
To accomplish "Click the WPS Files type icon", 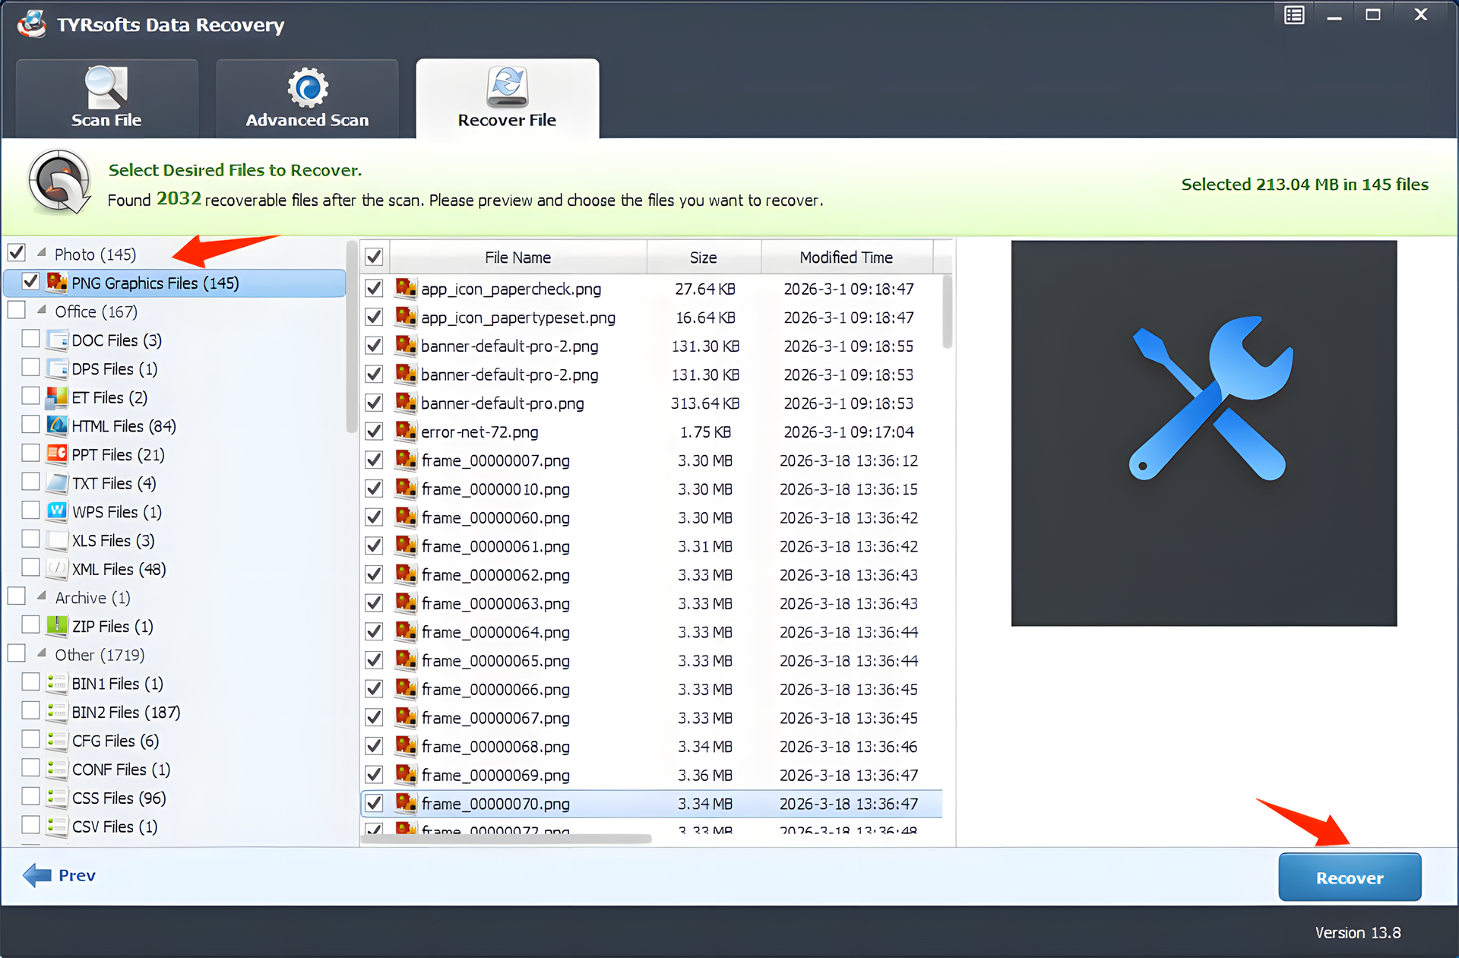I will pos(57,511).
